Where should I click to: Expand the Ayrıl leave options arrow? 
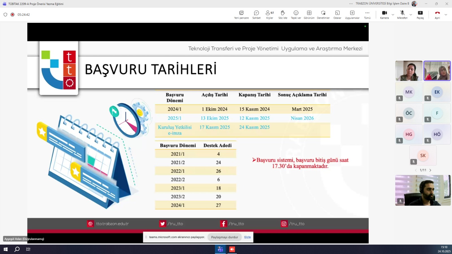point(446,15)
